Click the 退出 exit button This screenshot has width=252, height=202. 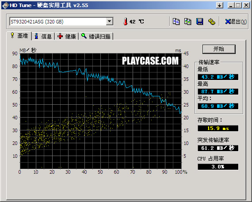click(x=236, y=21)
